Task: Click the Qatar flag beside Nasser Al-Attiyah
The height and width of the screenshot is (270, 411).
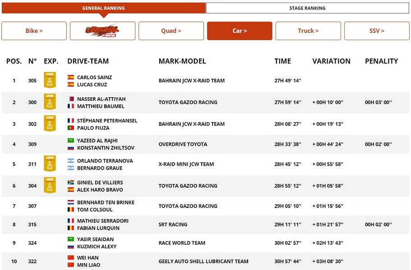Action: (71, 99)
